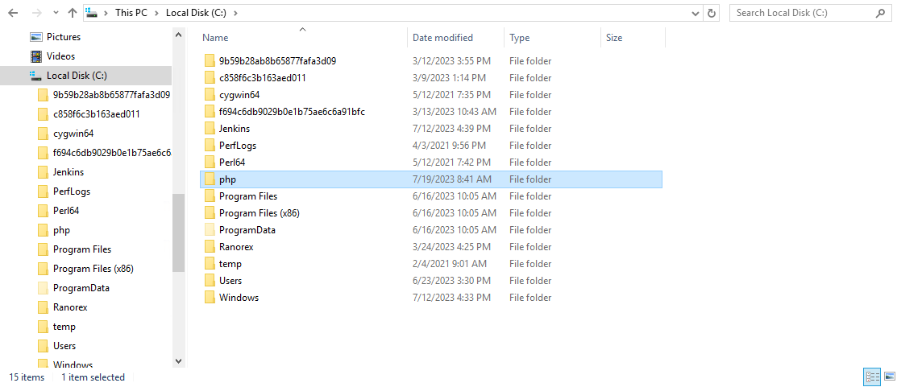
Task: Click Perl64 folder icon in file list
Action: (210, 162)
